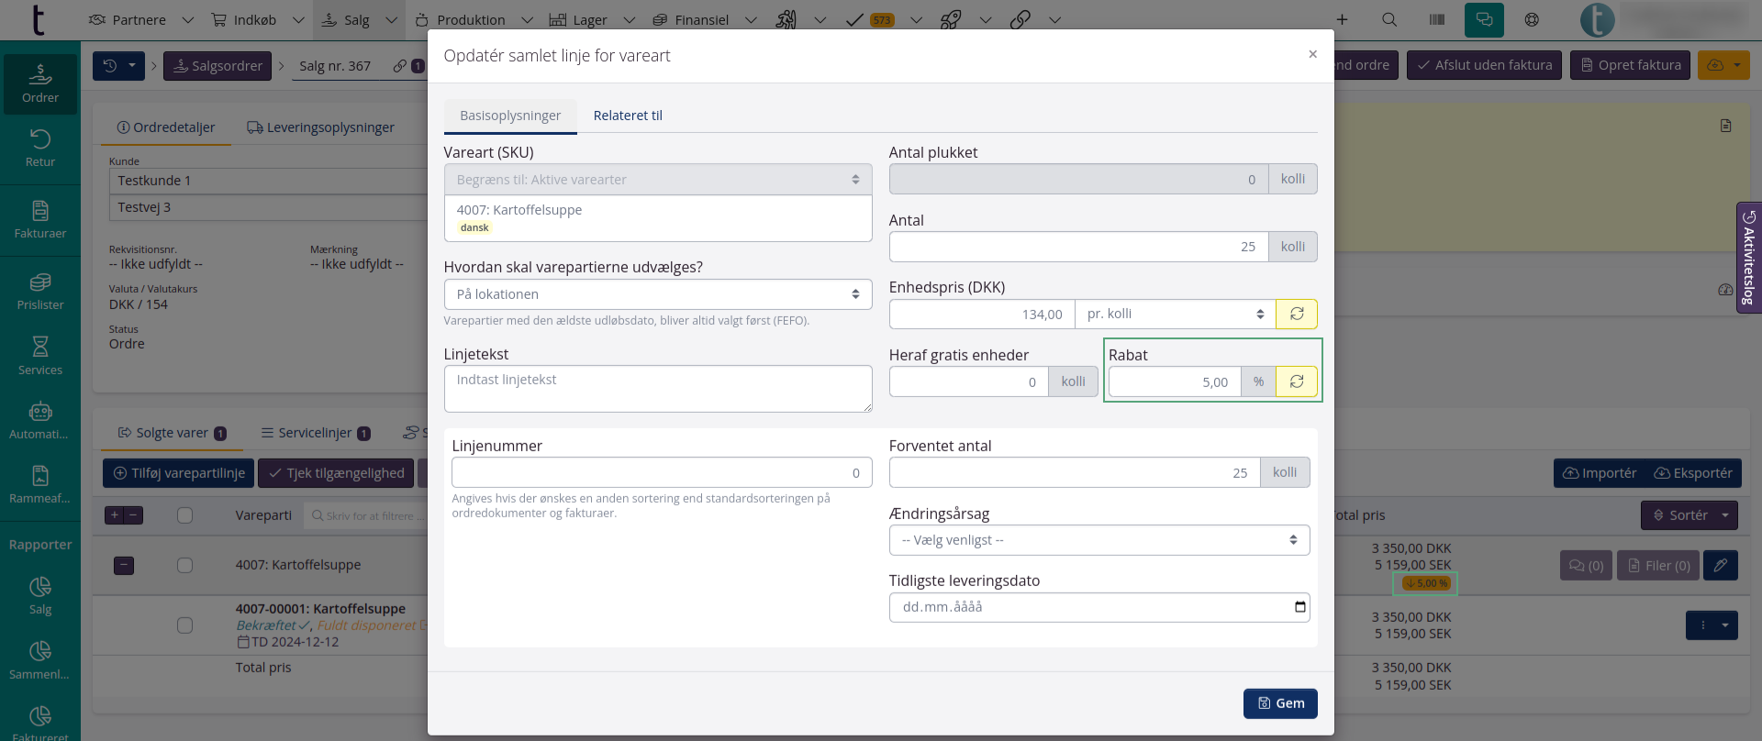Open the search magnifier in top bar
The image size is (1762, 741).
1389,19
